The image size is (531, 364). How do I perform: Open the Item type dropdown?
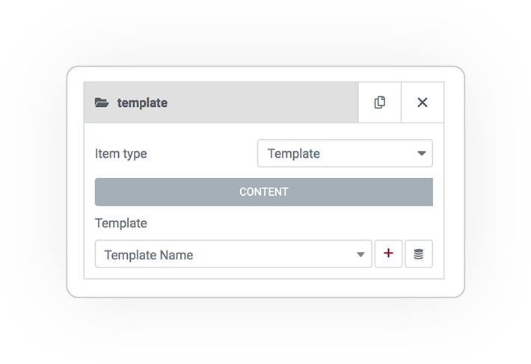pyautogui.click(x=345, y=153)
